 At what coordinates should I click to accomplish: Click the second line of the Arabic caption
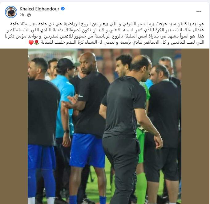click(x=105, y=30)
